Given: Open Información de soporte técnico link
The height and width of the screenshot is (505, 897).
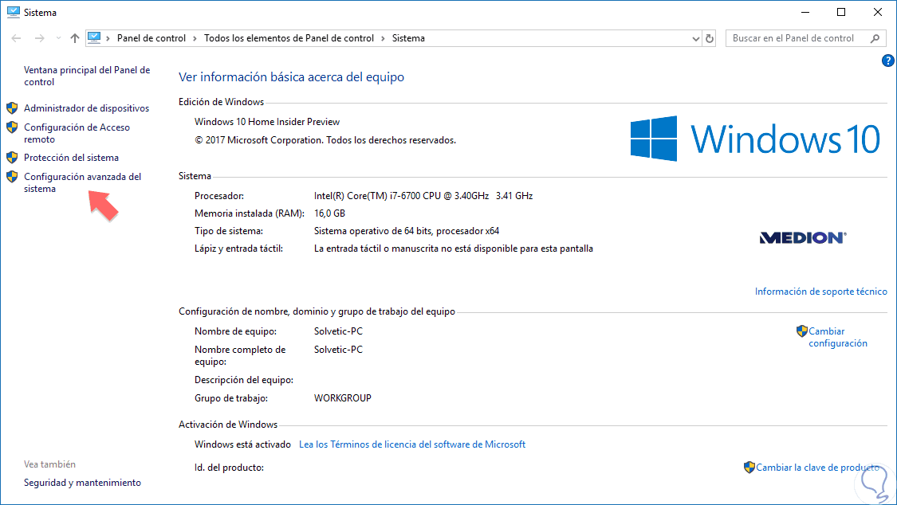Looking at the screenshot, I should 821,292.
